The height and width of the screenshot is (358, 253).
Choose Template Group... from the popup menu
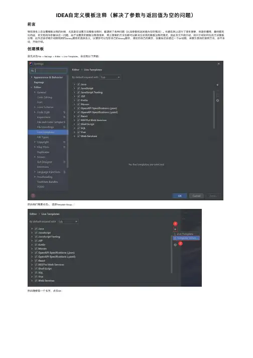point(186,238)
